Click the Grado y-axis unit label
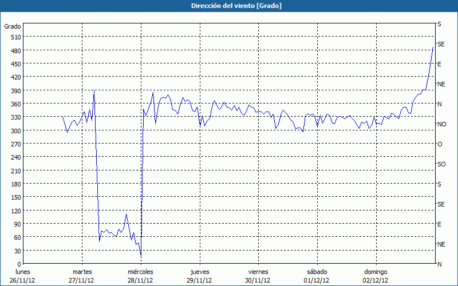The image size is (458, 286). pyautogui.click(x=13, y=26)
